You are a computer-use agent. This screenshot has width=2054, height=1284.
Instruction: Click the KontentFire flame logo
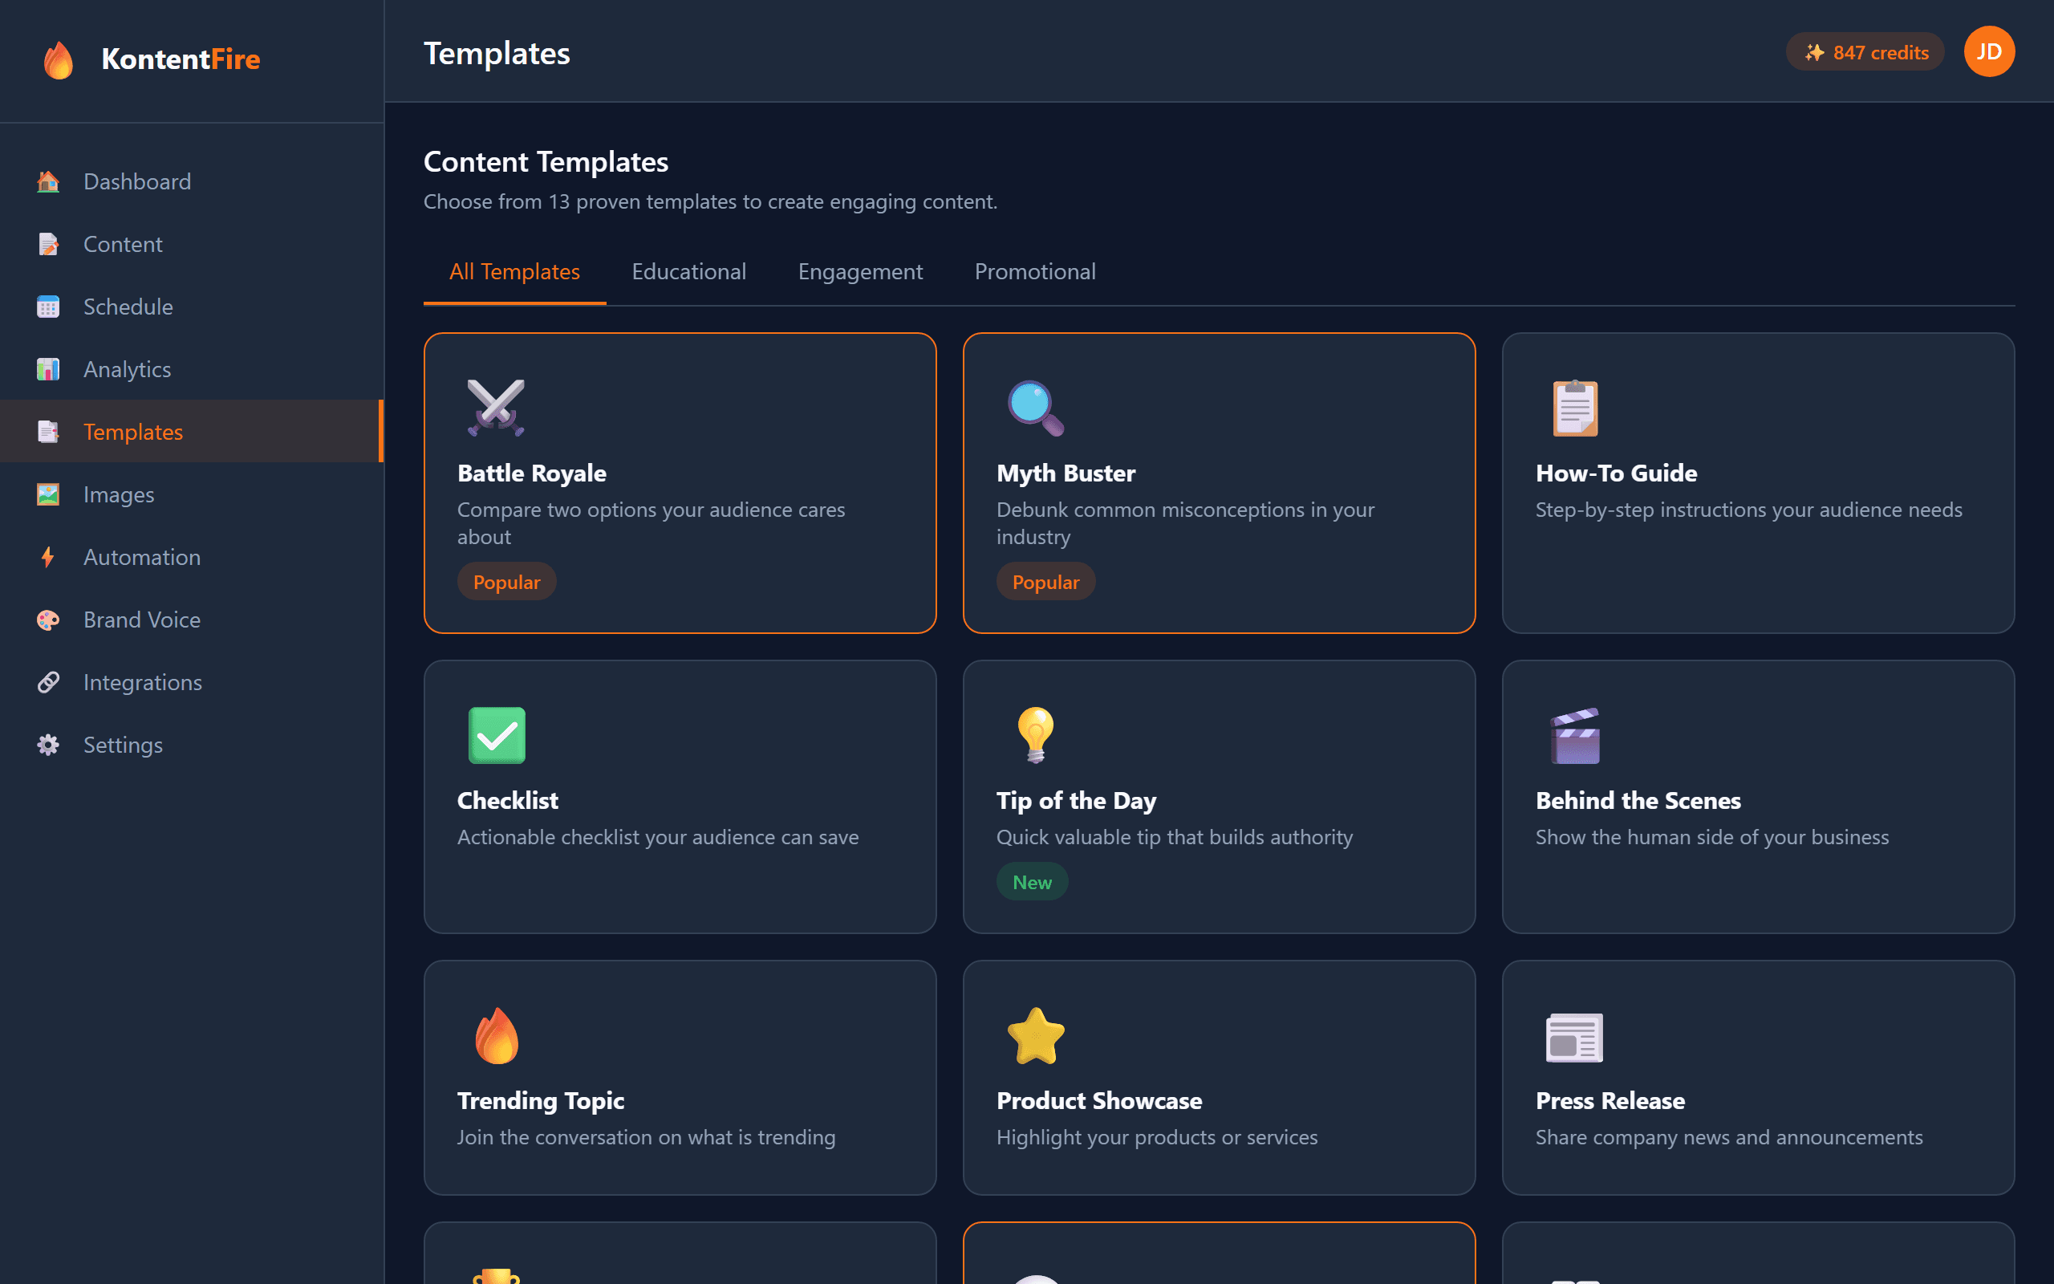[x=58, y=59]
